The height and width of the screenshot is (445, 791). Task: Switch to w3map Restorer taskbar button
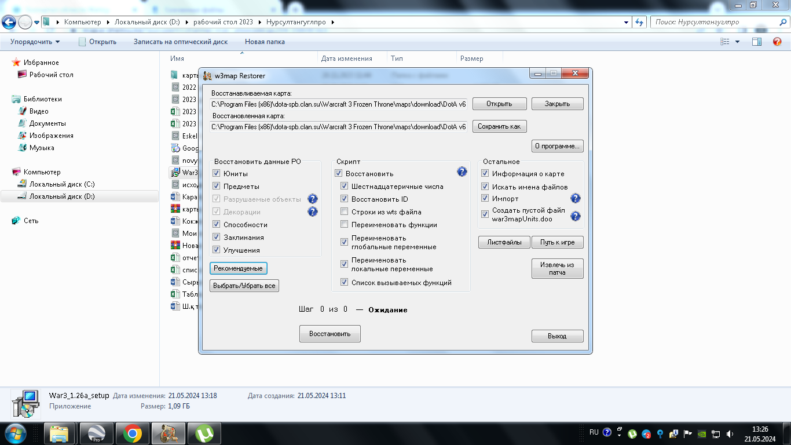tap(168, 433)
